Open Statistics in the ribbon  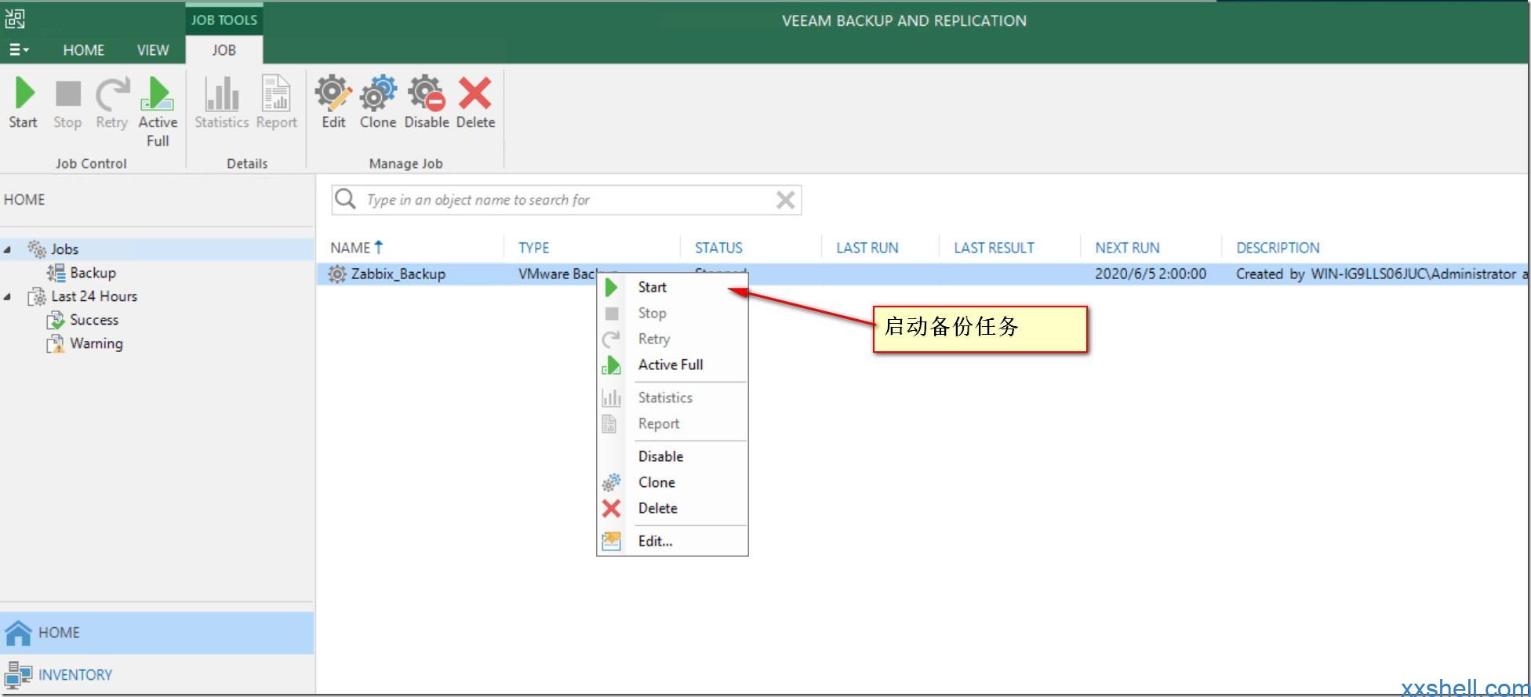222,103
